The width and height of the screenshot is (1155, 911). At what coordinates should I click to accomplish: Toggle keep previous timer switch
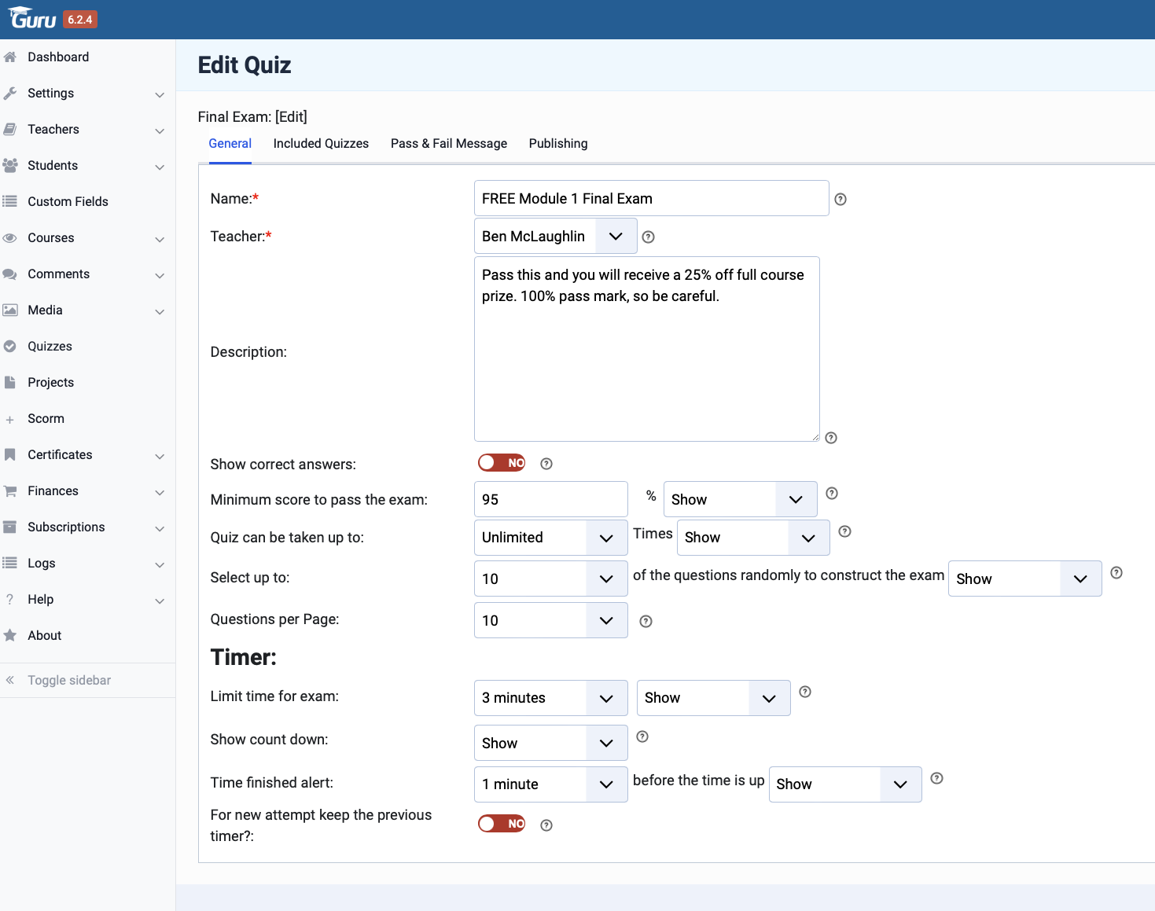click(502, 824)
